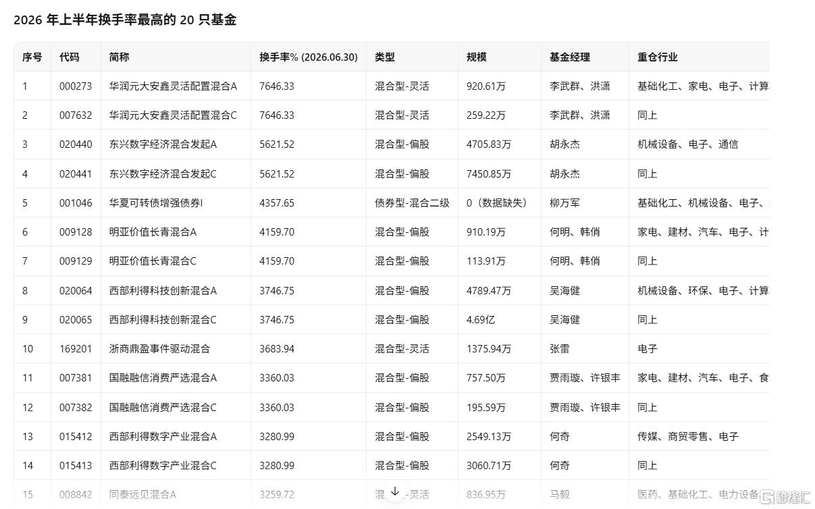Click the 序号 column header
The width and height of the screenshot is (815, 509).
(32, 57)
